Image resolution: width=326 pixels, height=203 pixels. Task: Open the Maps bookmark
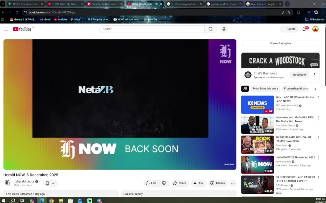coord(75,19)
